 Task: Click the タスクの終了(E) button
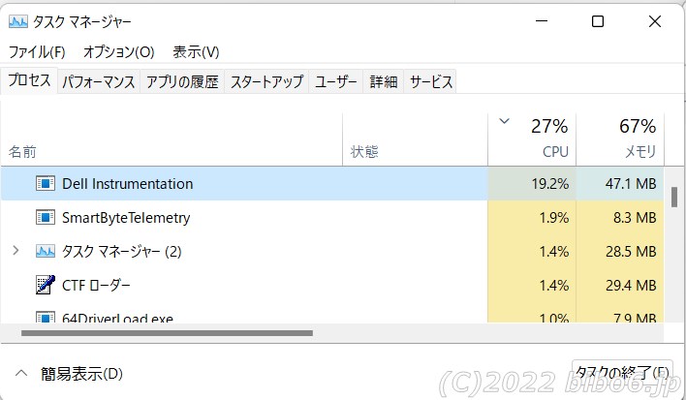pos(622,373)
